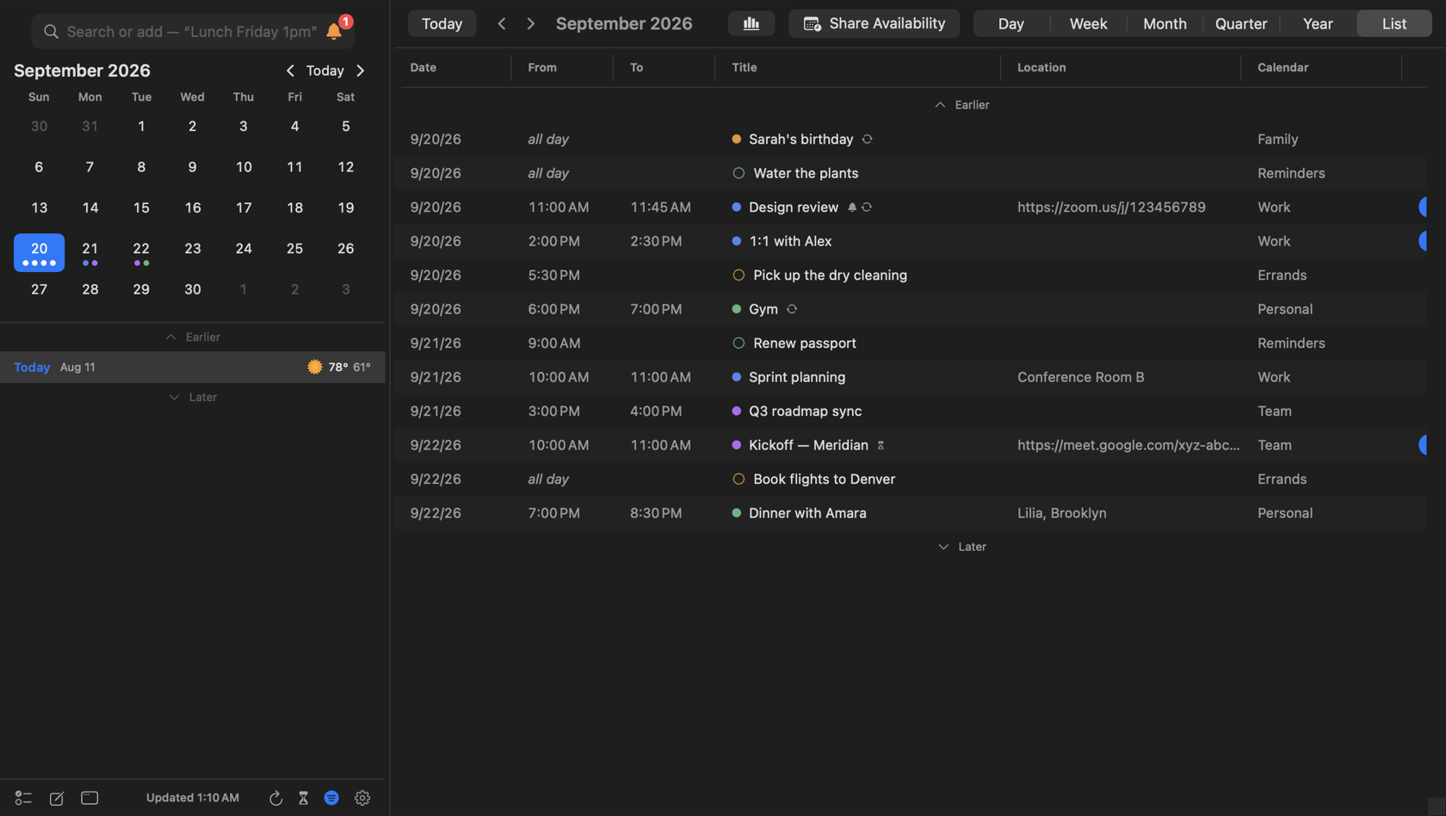Click the Today Aug 11 agenda row
The height and width of the screenshot is (816, 1446).
[x=193, y=367]
